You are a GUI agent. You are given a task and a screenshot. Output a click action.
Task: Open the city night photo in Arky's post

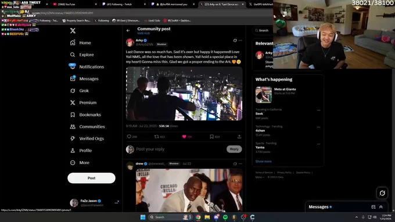click(184, 93)
